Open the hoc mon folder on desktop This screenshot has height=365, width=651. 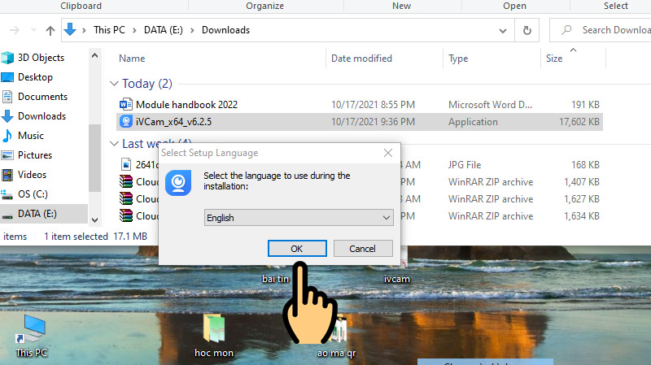[x=215, y=333]
